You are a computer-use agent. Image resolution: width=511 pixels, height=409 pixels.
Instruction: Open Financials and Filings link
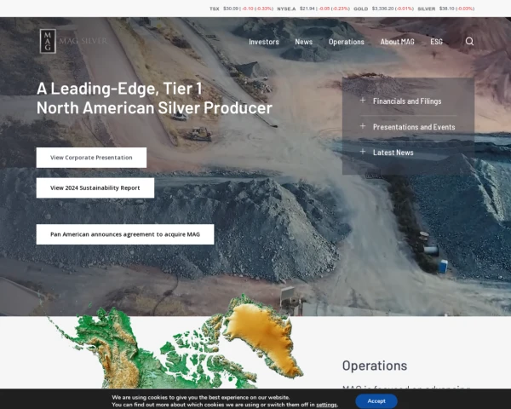click(x=407, y=101)
